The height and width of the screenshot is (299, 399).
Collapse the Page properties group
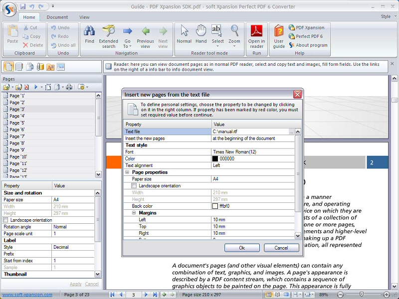127,172
